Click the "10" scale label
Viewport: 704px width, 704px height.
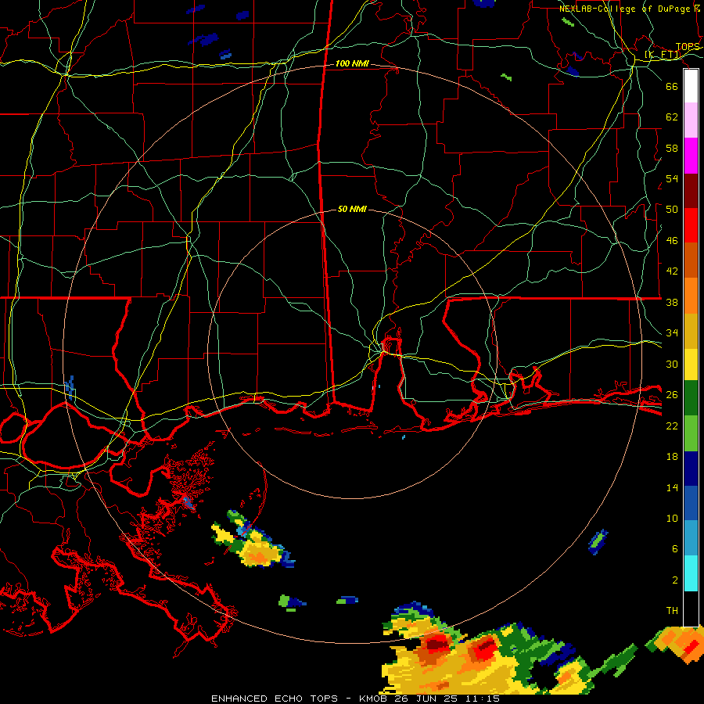pos(672,519)
